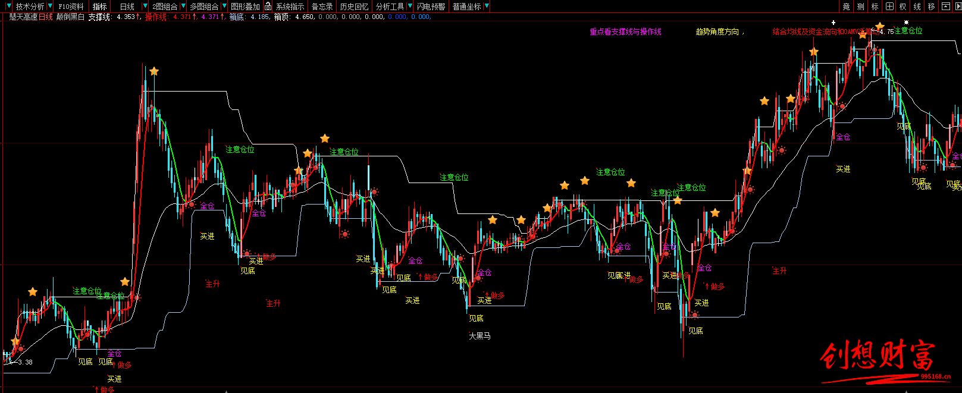Click the 大黑马 label on chart
Image resolution: width=962 pixels, height=393 pixels.
click(480, 336)
